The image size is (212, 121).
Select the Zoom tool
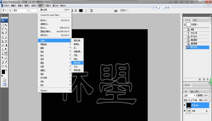point(6,66)
